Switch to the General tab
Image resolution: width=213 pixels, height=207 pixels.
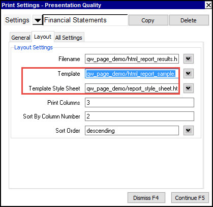[21, 38]
